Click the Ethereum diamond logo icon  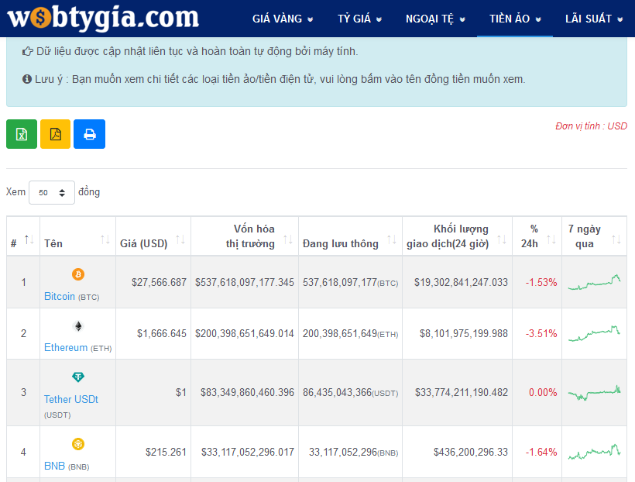point(78,326)
